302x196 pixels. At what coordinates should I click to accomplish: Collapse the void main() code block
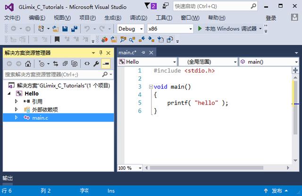[151, 87]
